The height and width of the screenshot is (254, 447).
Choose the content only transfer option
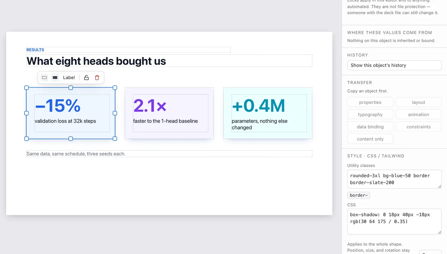click(370, 139)
